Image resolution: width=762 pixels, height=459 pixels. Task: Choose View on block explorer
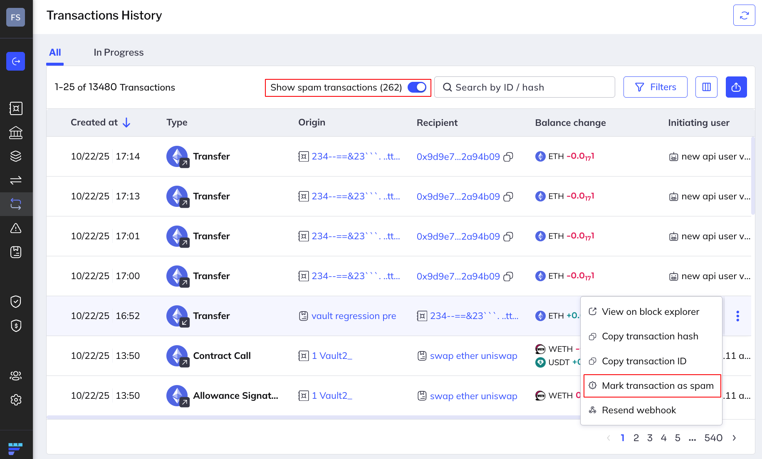click(650, 312)
